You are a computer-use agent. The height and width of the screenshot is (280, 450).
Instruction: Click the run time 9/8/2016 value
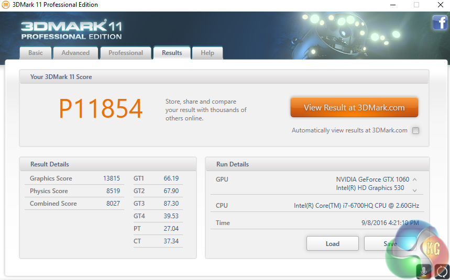pos(390,223)
